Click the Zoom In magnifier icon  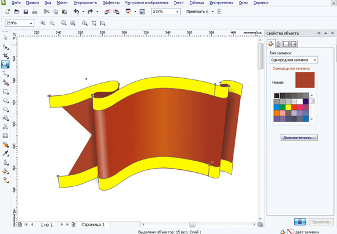click(x=43, y=23)
